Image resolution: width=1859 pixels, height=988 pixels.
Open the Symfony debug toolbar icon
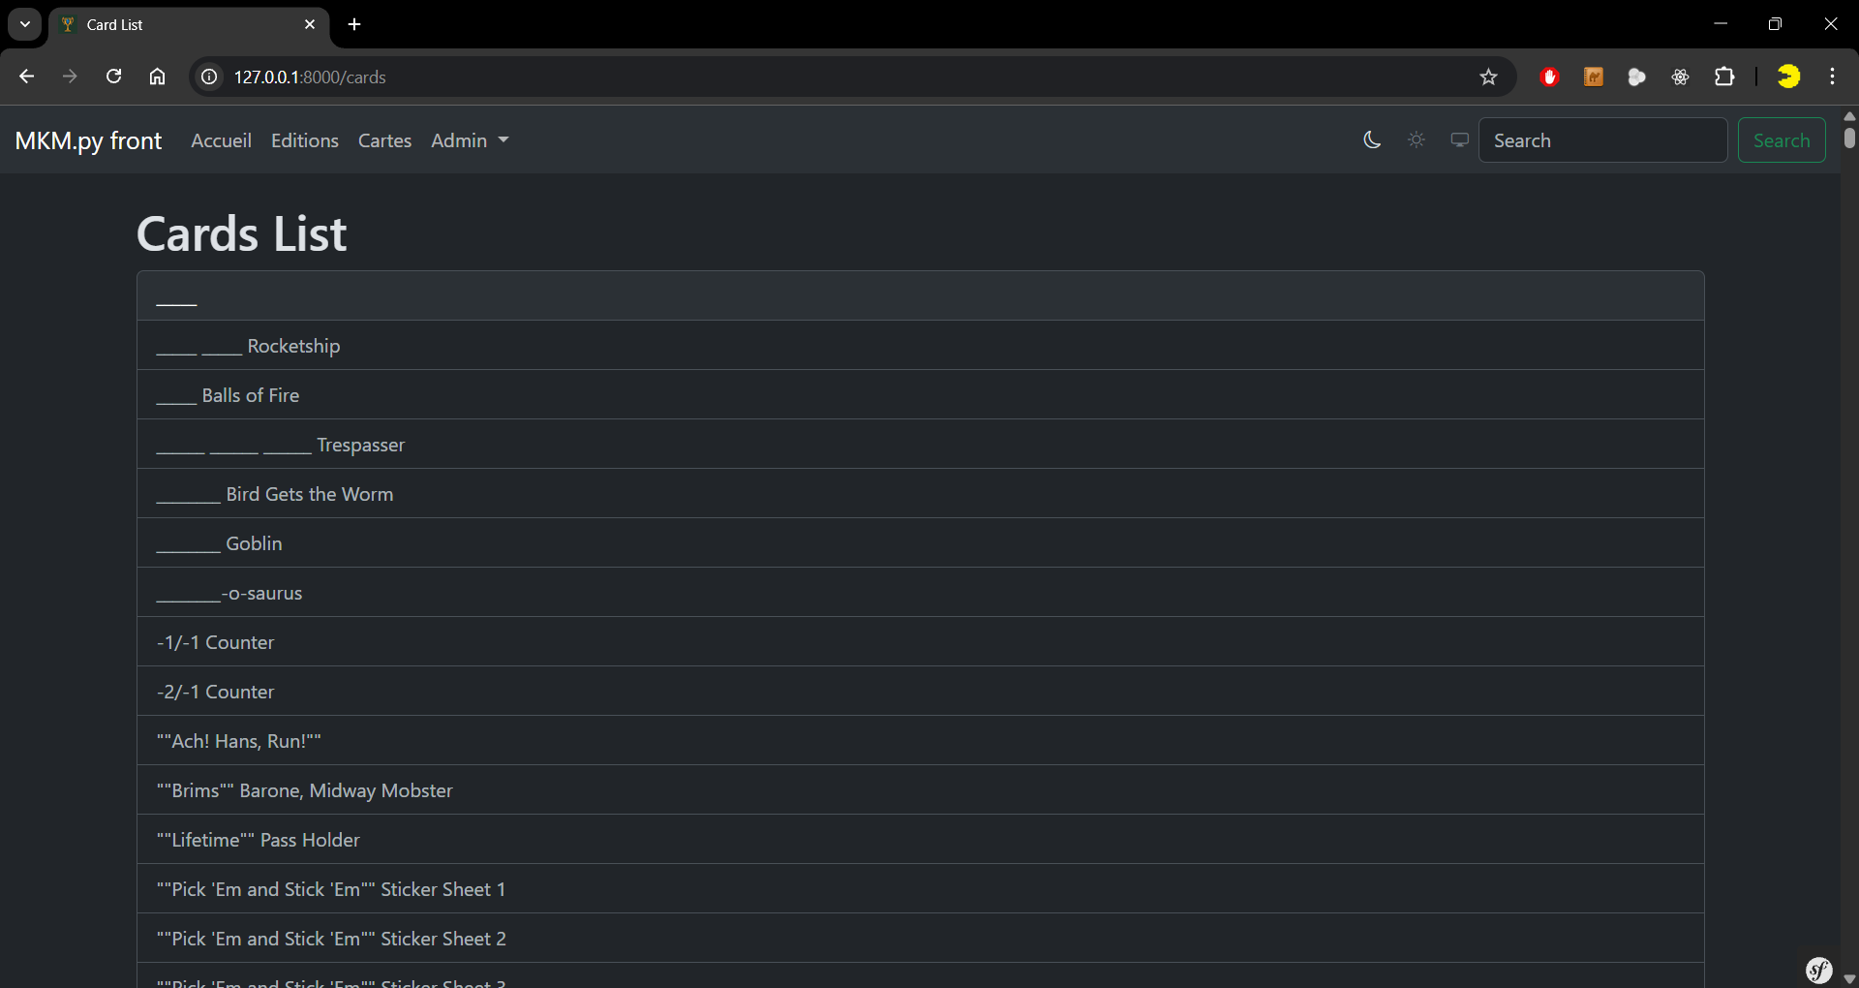click(1819, 970)
